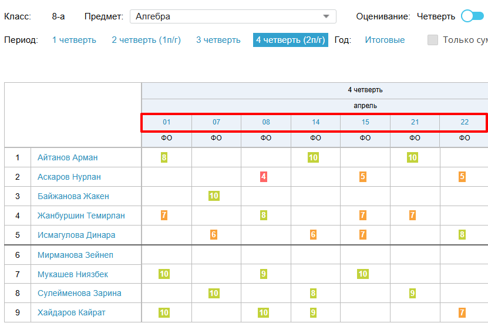
Task: Select the 3 четверть period tab
Action: [218, 40]
